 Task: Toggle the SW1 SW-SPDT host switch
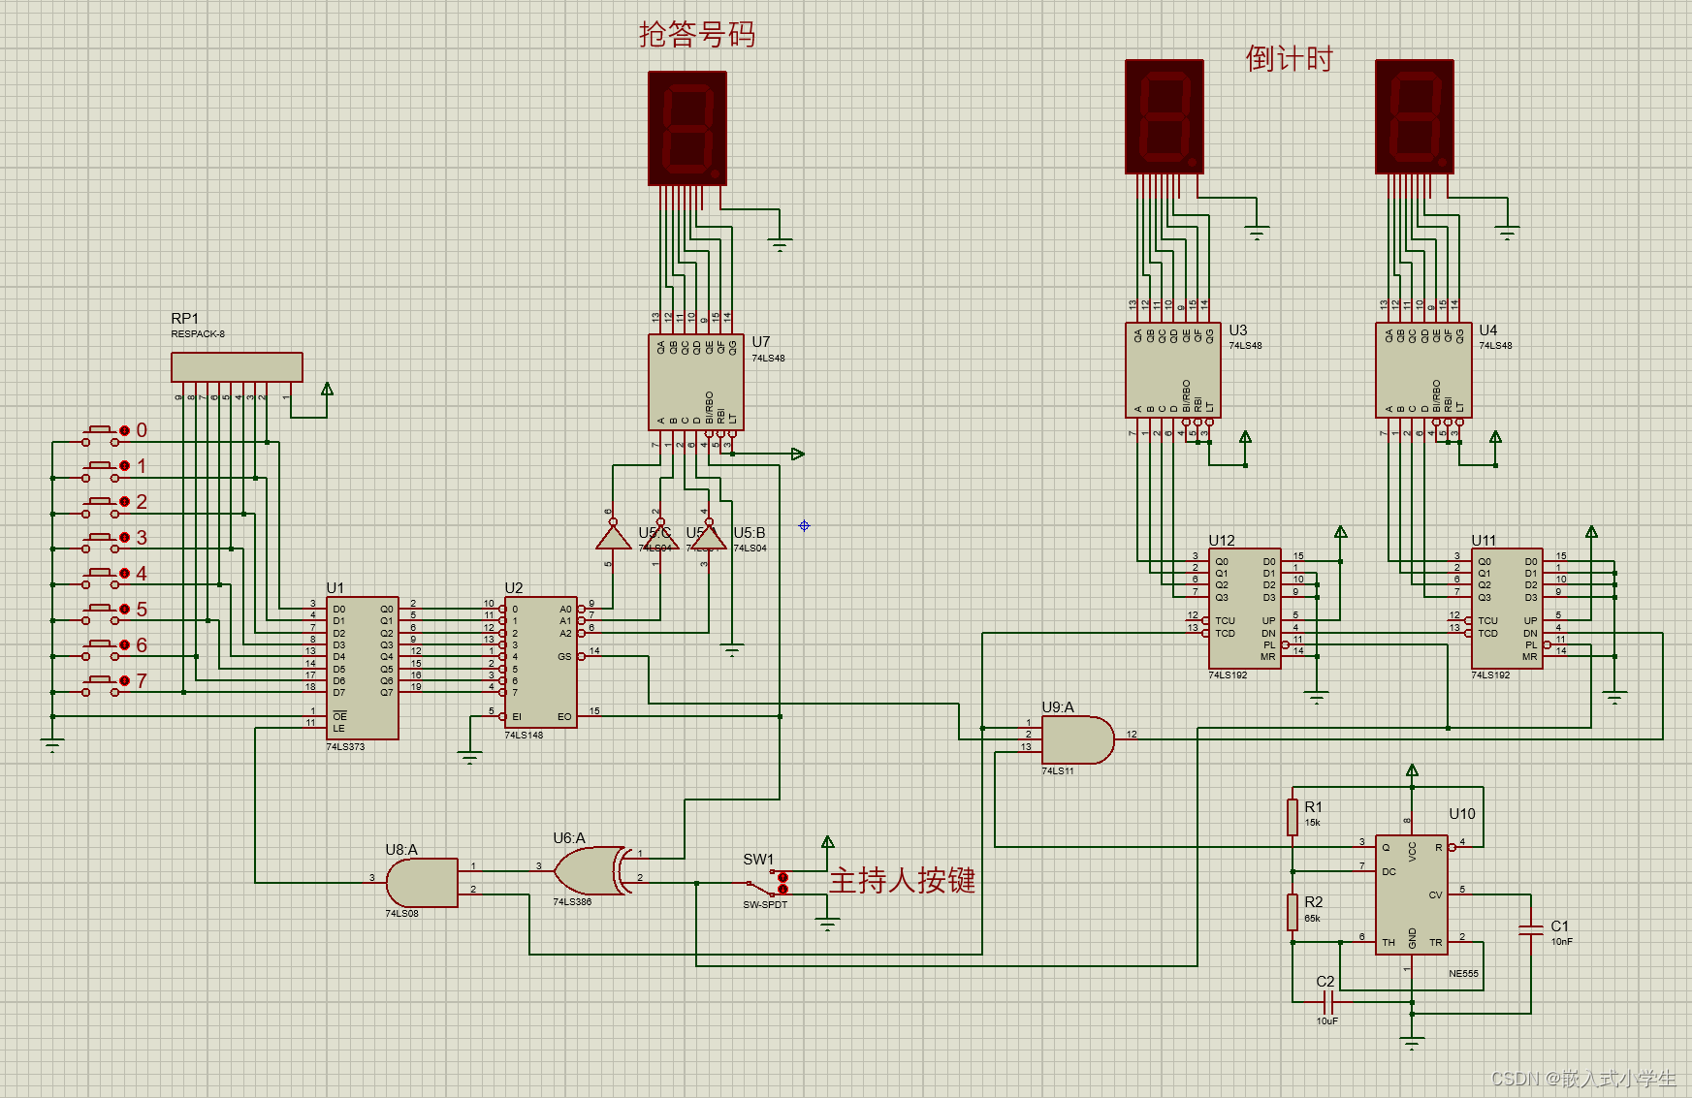[766, 883]
